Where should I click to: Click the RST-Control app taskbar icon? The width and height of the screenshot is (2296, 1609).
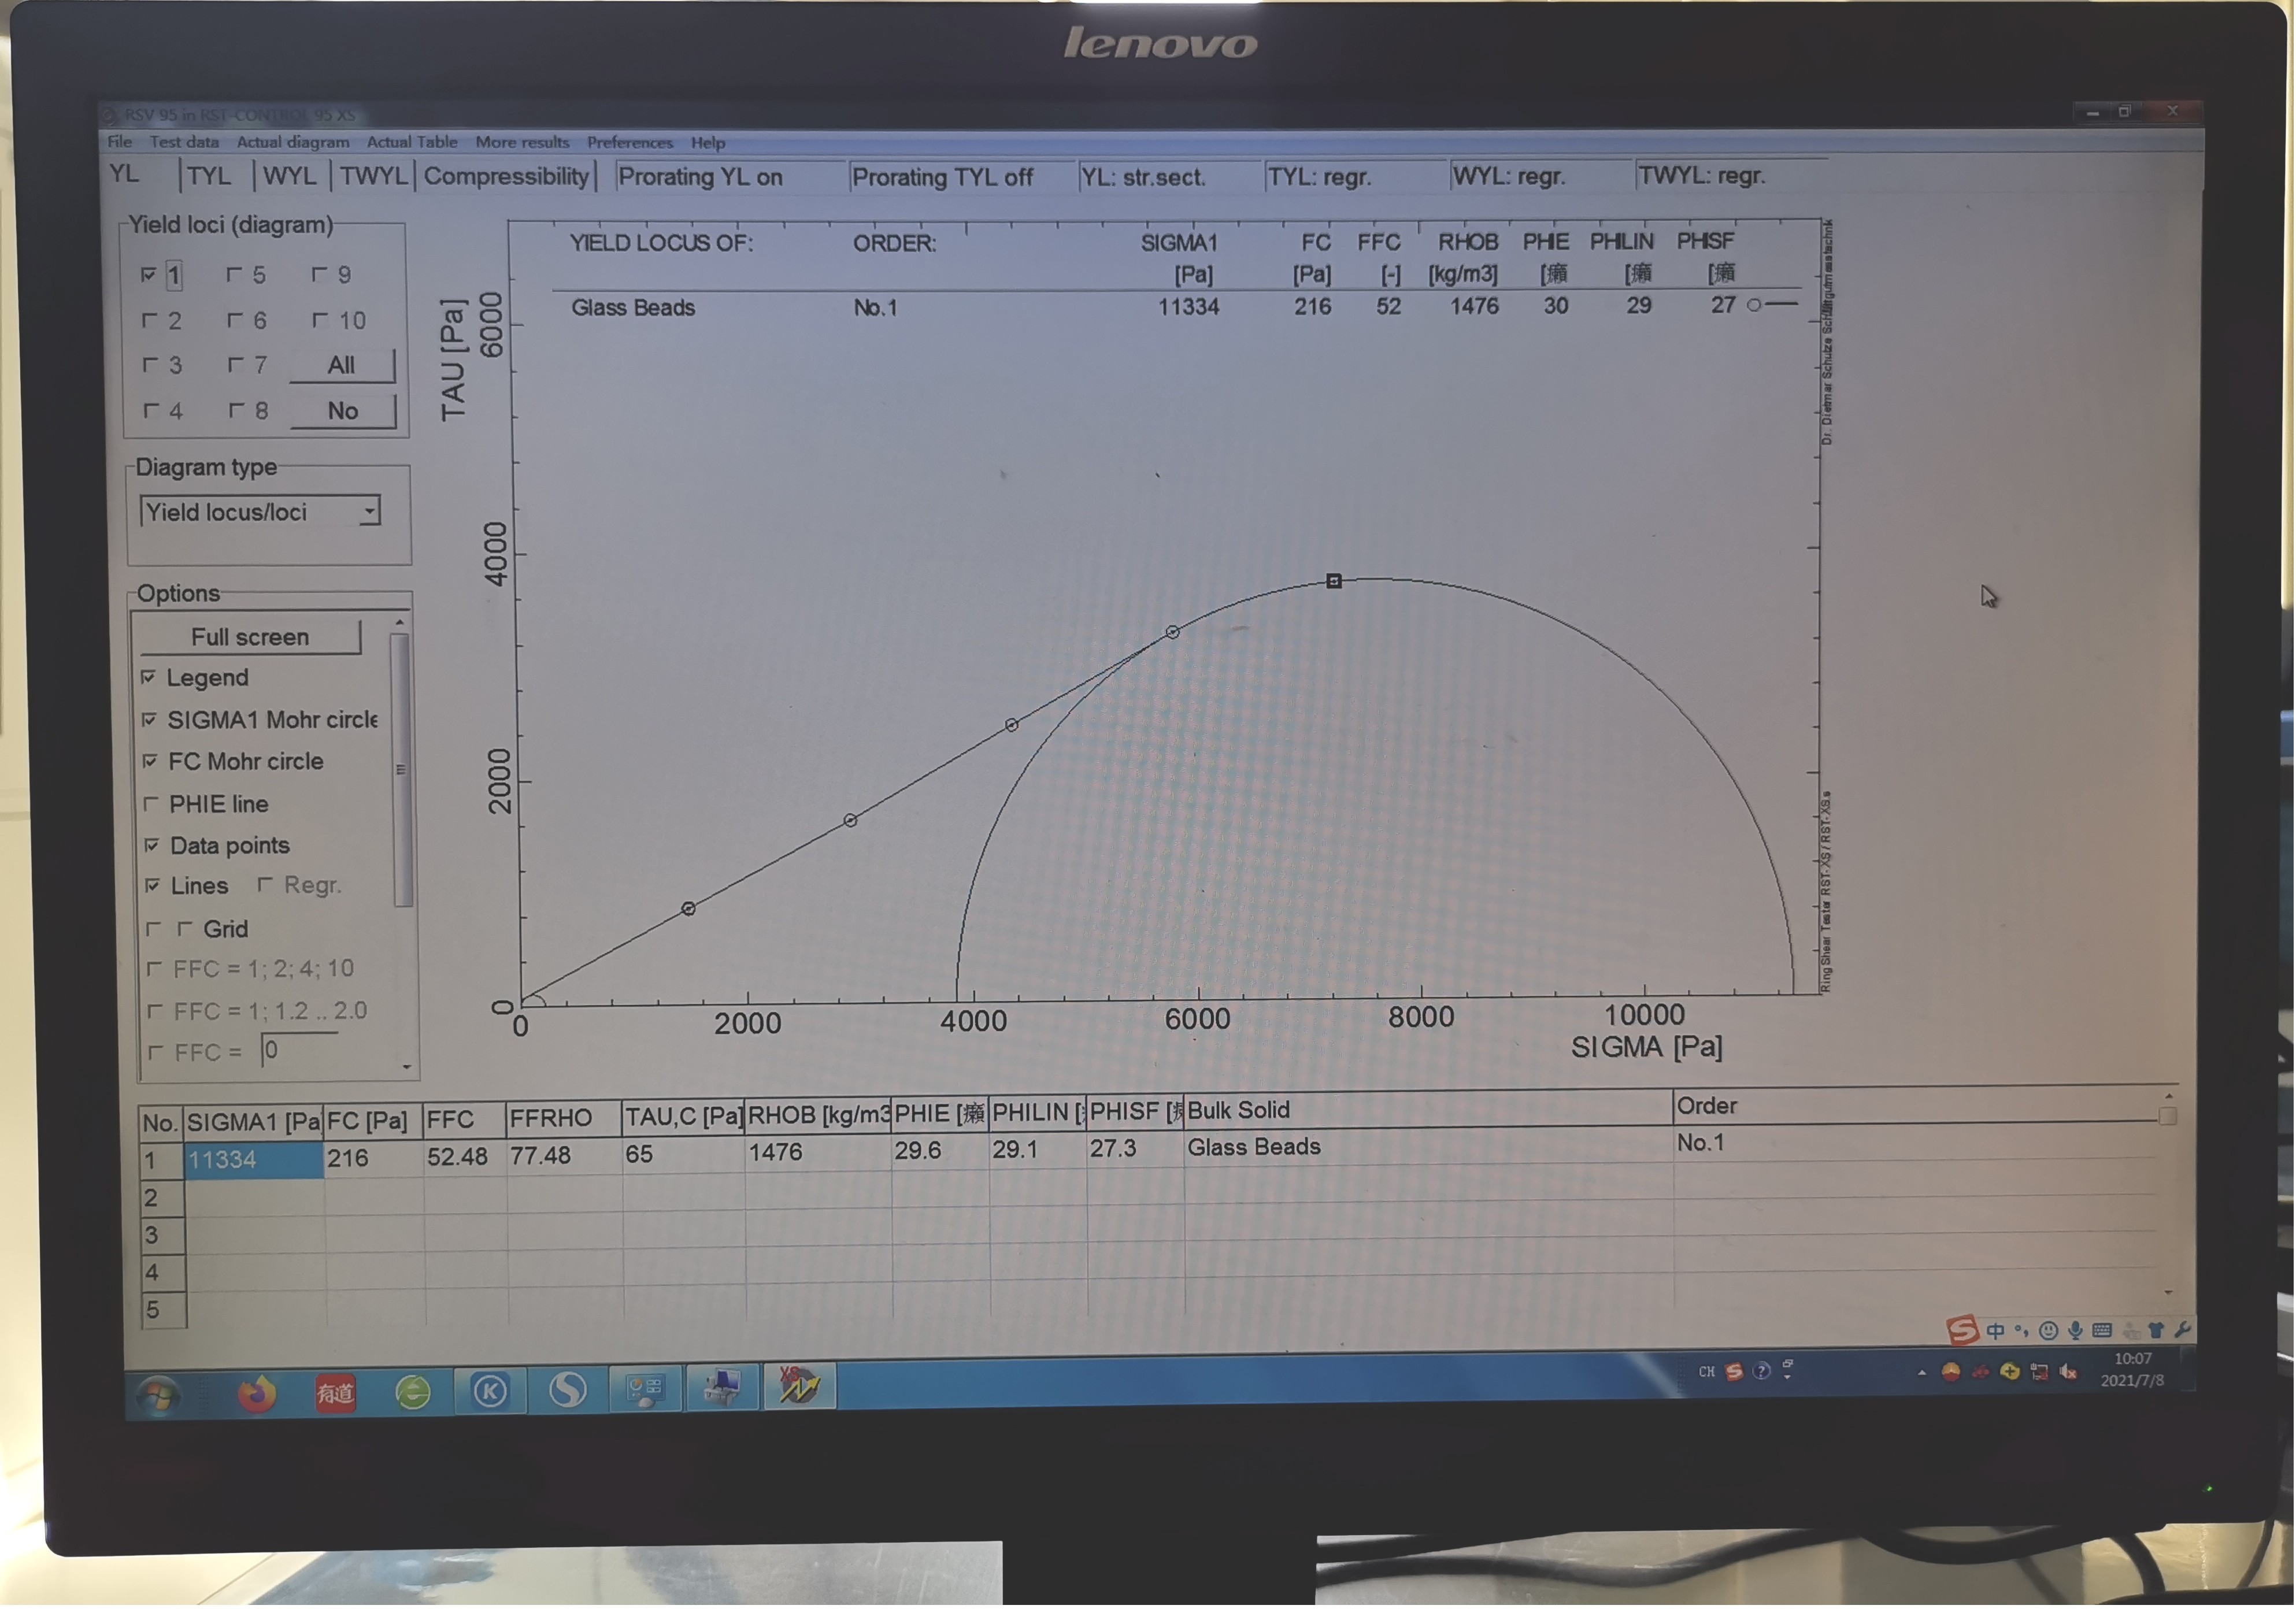tap(799, 1387)
